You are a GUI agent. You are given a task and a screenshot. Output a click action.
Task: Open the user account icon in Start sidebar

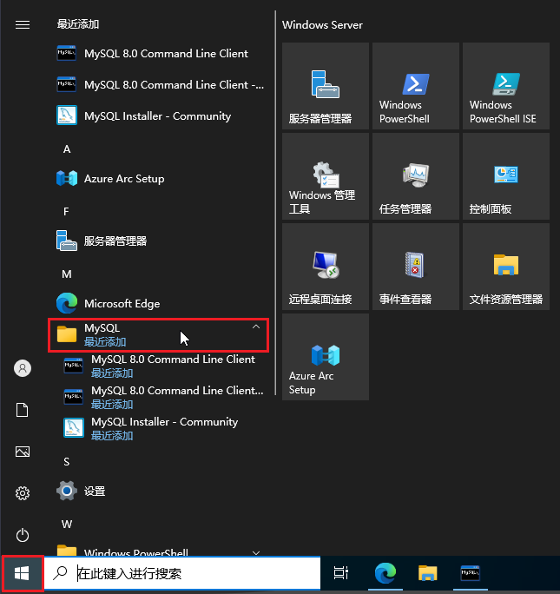(x=23, y=368)
